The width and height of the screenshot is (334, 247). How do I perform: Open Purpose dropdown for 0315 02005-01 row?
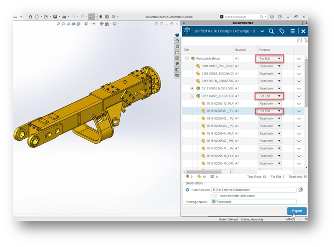(270, 111)
